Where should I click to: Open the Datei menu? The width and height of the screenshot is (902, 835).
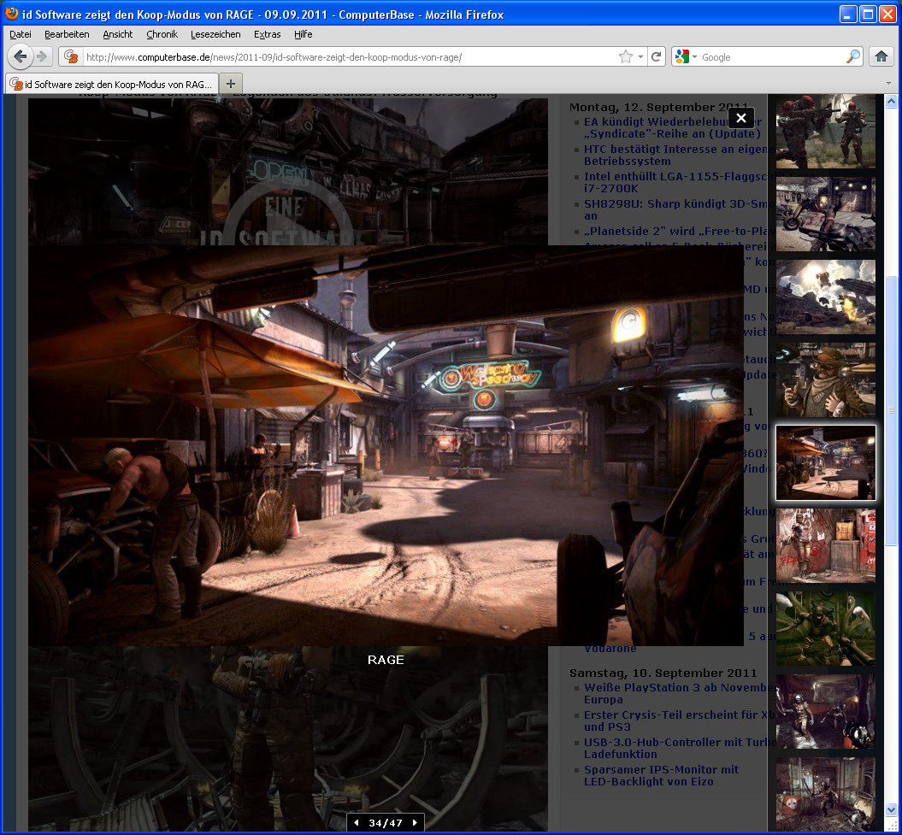coord(21,34)
